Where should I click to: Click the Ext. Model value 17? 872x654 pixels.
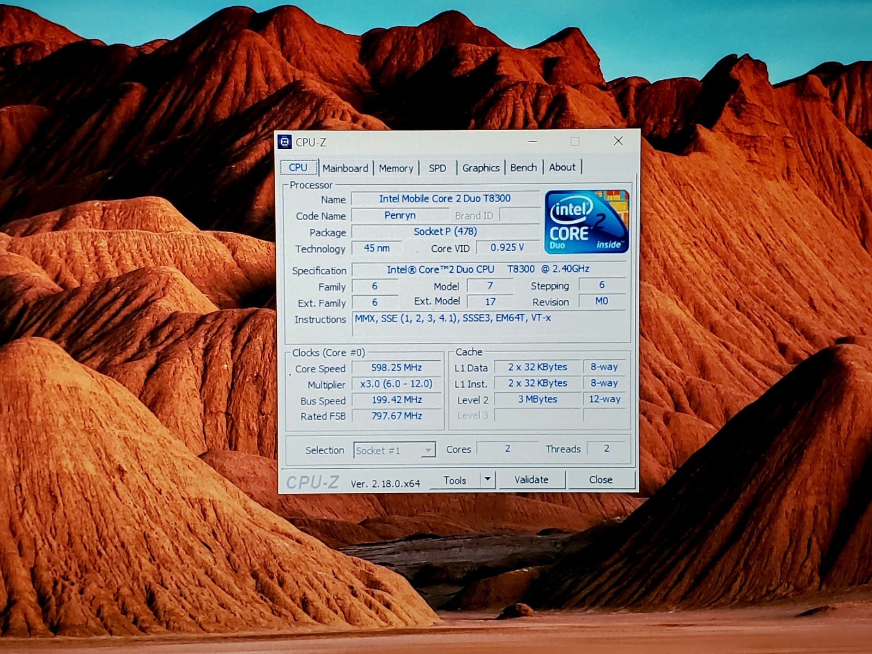coord(491,301)
